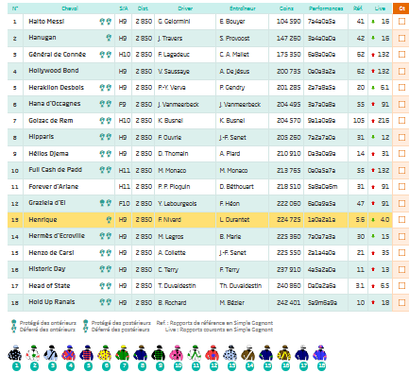Select checkbox for Hold Up Ranais

tap(401, 302)
